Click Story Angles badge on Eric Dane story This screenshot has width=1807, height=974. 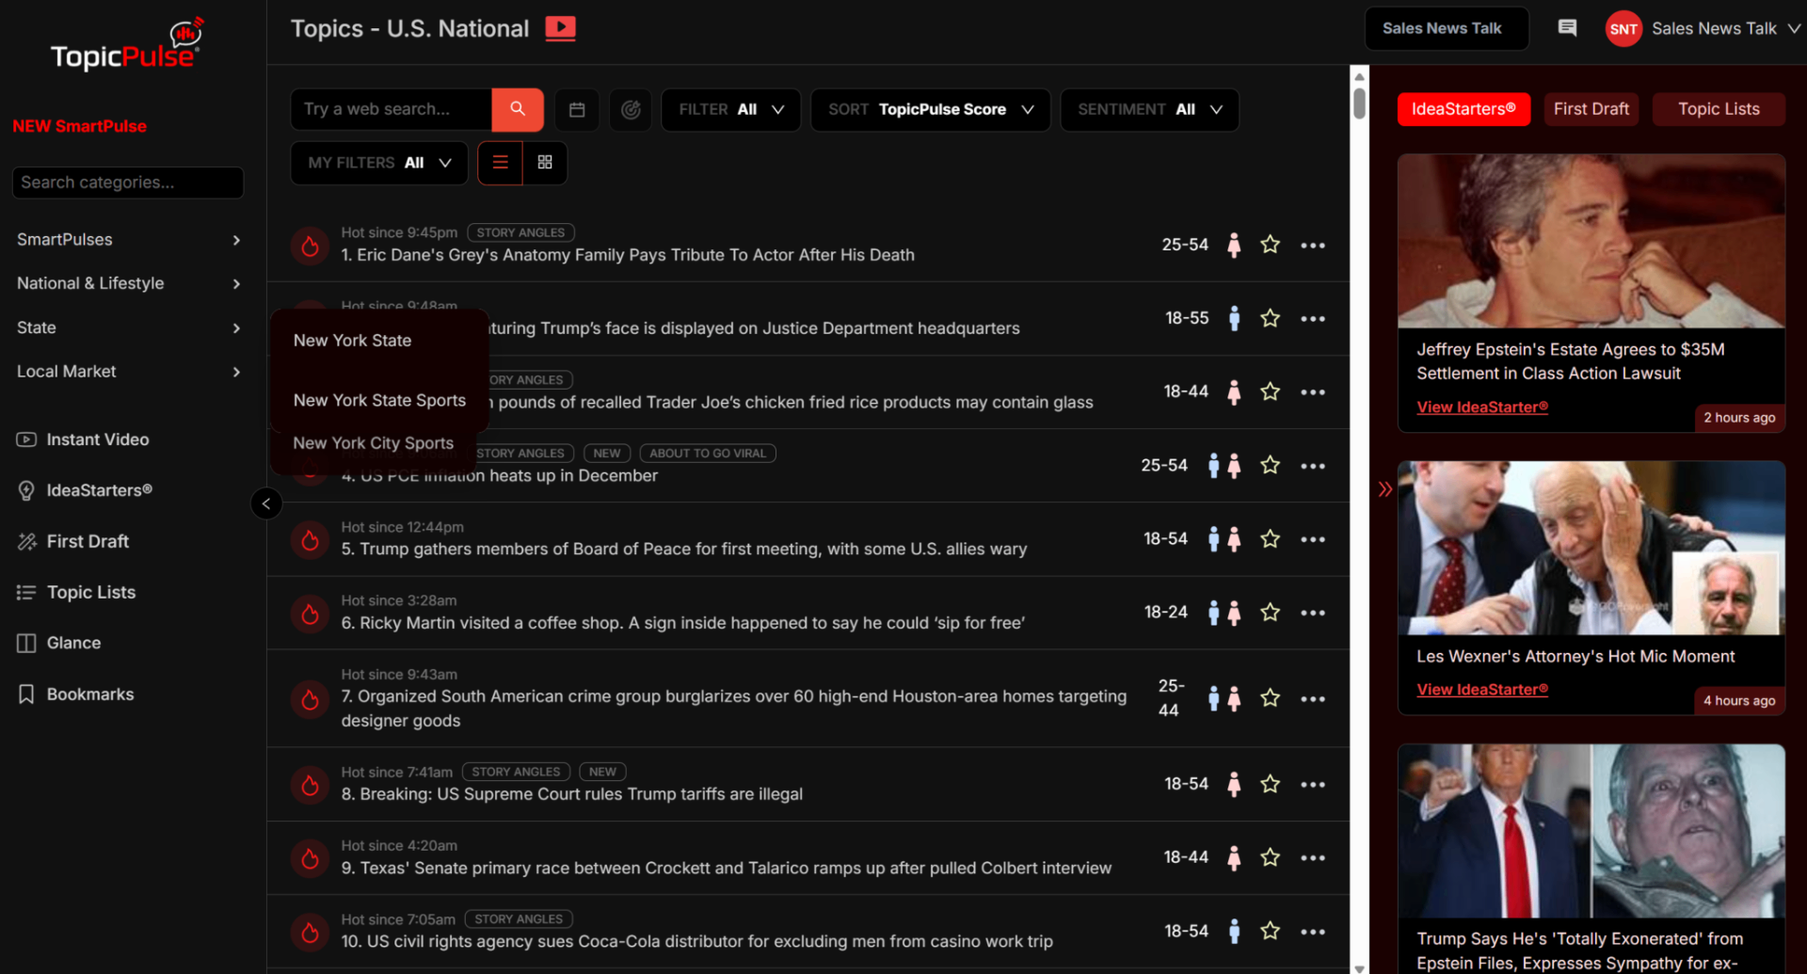coord(520,232)
